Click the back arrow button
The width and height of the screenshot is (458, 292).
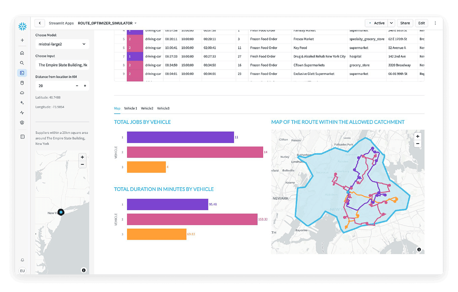40,23
